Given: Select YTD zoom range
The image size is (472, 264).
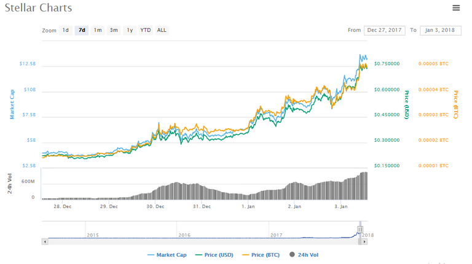Looking at the screenshot, I should point(146,30).
